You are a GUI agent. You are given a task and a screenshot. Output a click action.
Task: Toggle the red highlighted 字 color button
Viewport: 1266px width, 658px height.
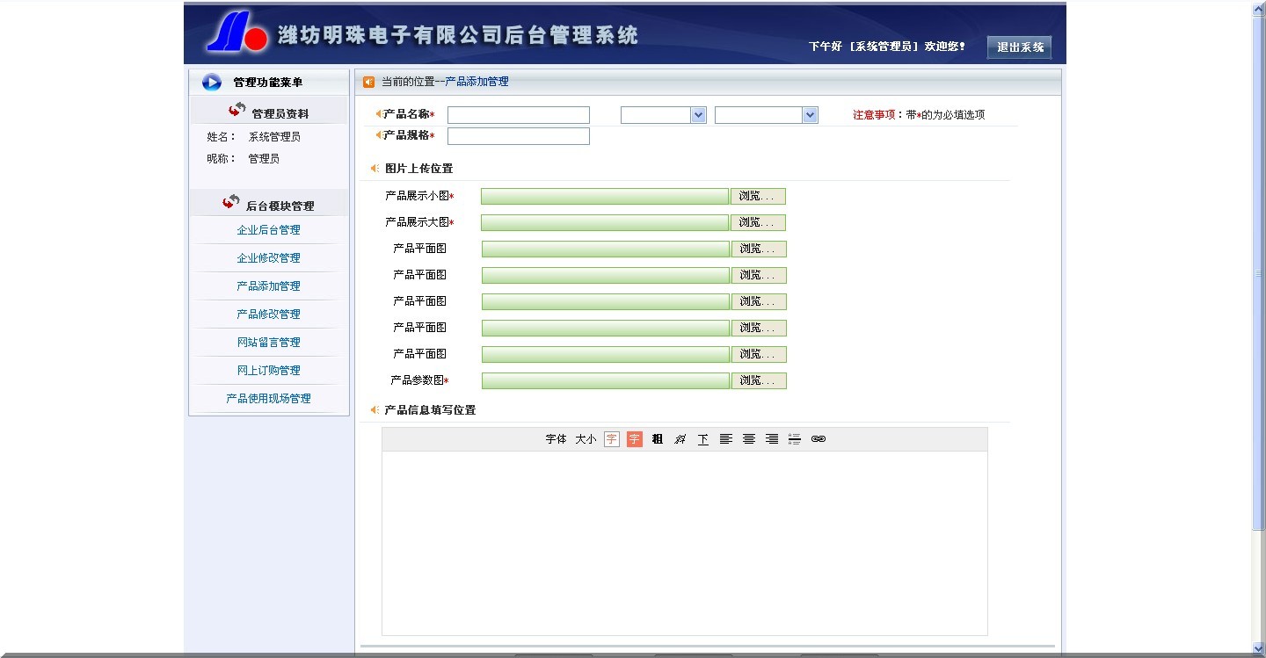click(x=634, y=438)
